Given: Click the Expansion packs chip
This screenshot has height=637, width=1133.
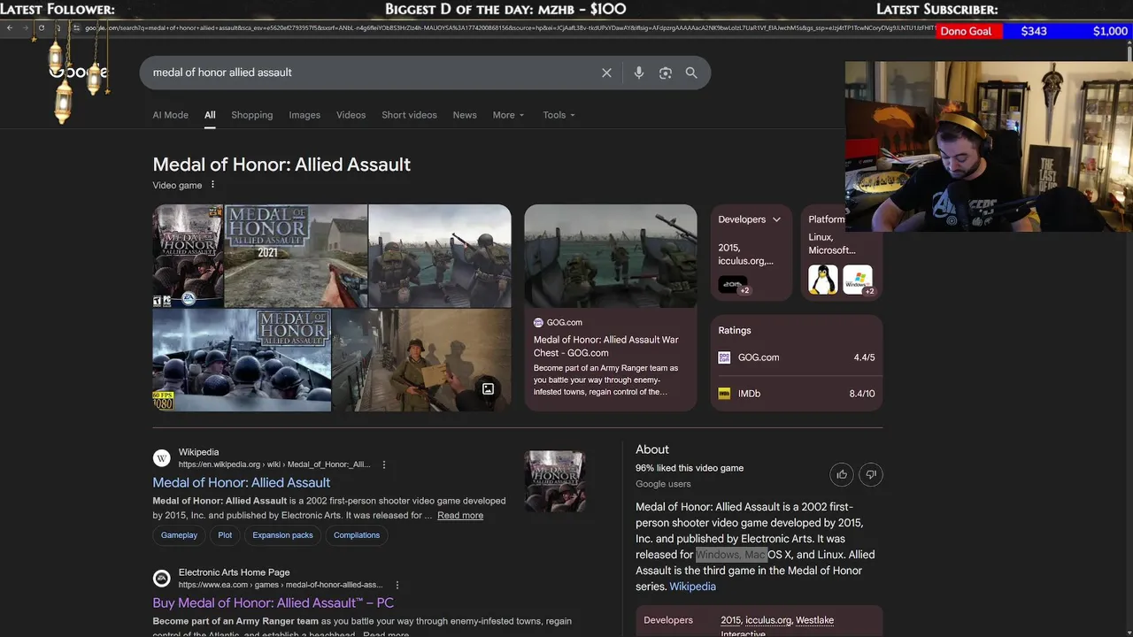Looking at the screenshot, I should [282, 535].
